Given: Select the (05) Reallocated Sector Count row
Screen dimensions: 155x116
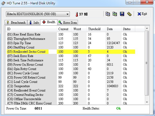Looking at the screenshot, I should (x=71, y=52).
